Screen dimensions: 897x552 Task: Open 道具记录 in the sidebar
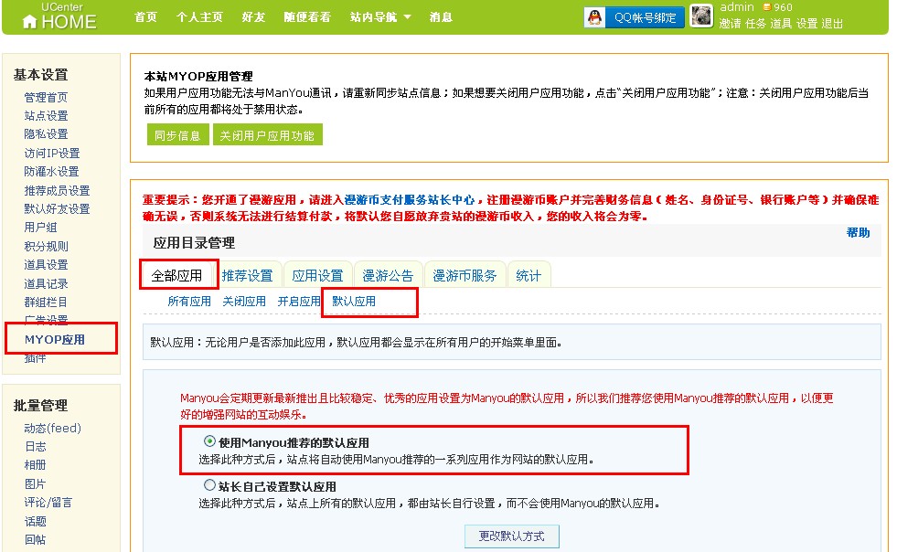tap(46, 283)
